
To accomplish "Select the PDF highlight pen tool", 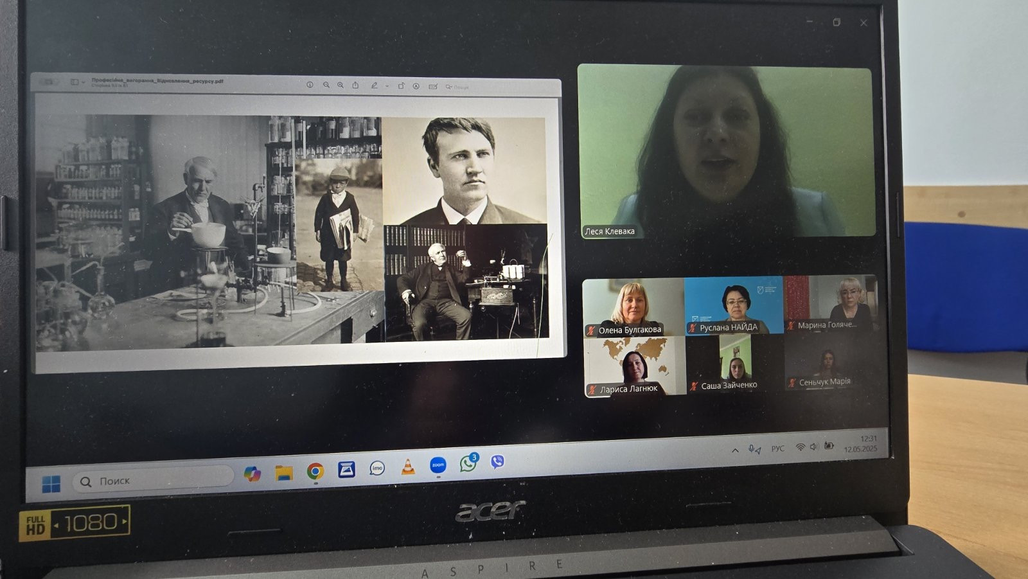I will (374, 85).
